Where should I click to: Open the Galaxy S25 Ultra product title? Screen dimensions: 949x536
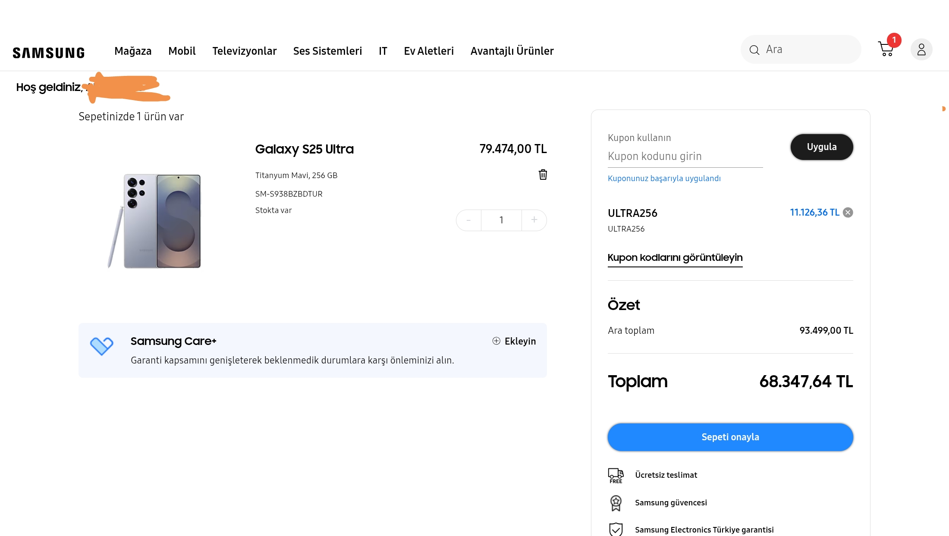point(305,149)
